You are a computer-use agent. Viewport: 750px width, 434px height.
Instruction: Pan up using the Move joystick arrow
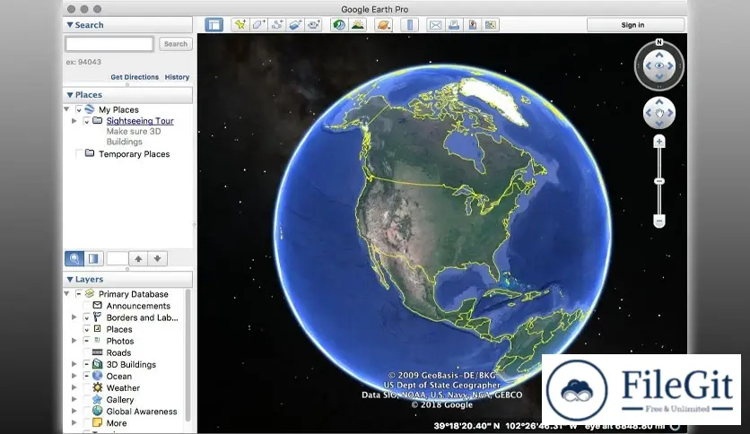659,101
